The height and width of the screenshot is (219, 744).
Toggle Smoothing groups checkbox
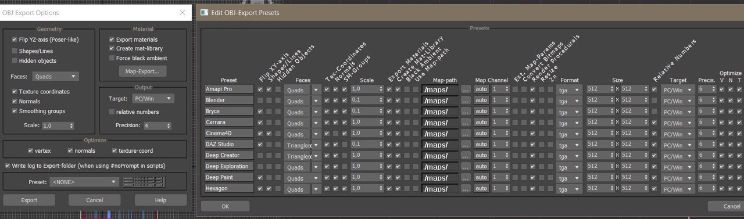point(15,111)
